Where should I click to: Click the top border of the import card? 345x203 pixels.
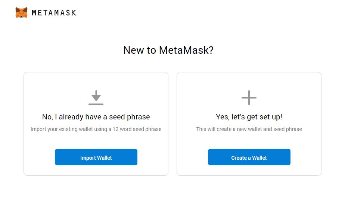pyautogui.click(x=96, y=72)
